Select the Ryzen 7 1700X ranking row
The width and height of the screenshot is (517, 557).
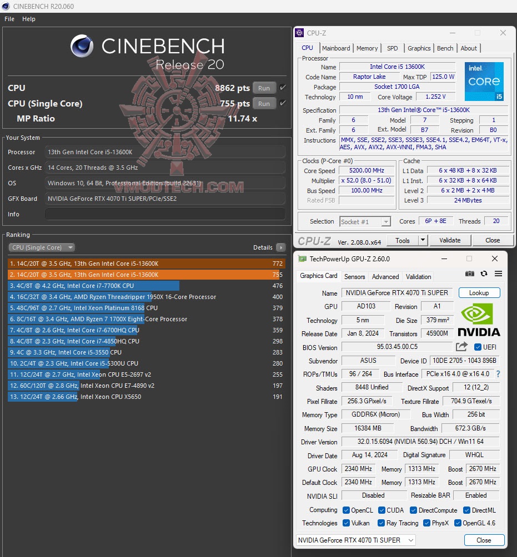click(146, 319)
